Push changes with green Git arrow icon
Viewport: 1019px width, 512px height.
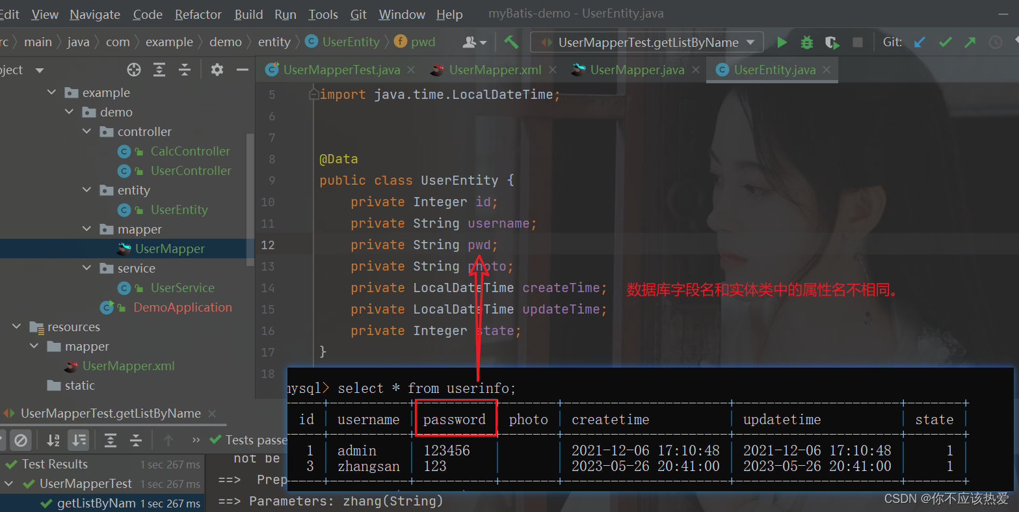tap(970, 41)
